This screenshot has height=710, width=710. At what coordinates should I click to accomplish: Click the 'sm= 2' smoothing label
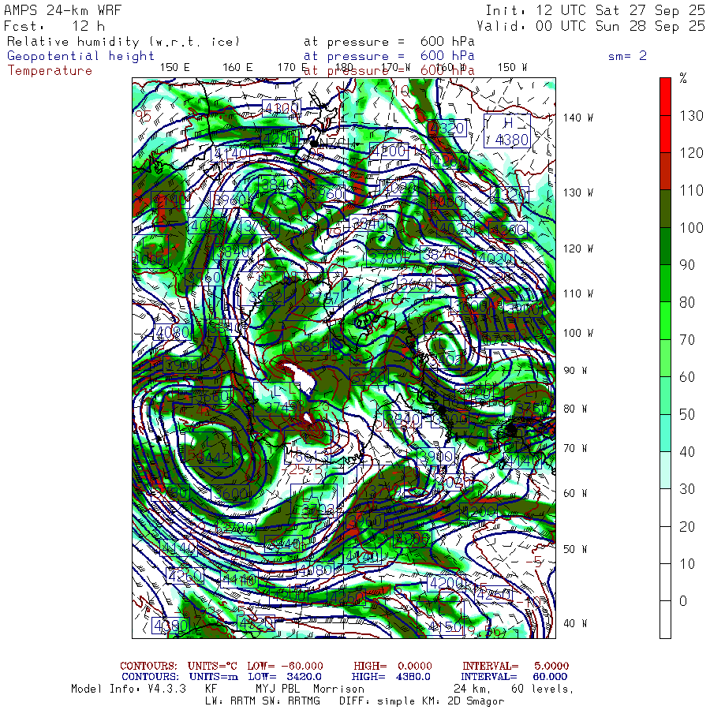click(627, 56)
